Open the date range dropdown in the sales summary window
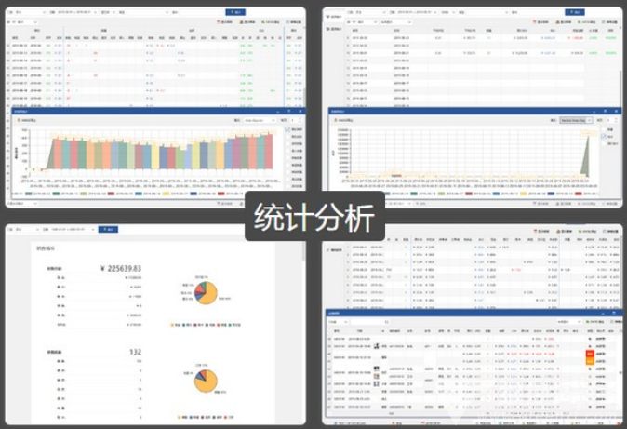 click(73, 229)
